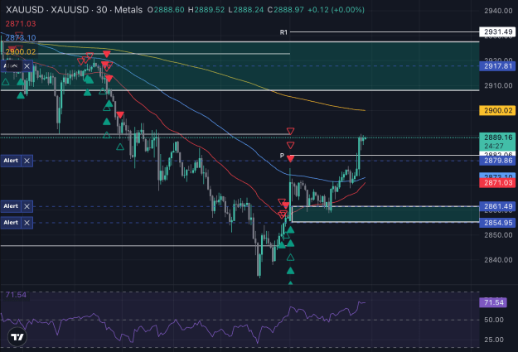518x352 pixels.
Task: Click the blue moving average value 2873.10 in legend
Action: [21, 37]
